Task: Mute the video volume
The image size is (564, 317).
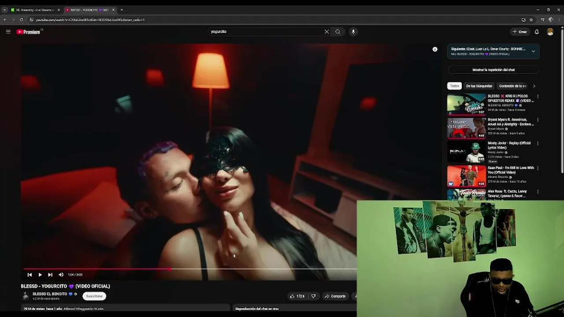Action: pyautogui.click(x=61, y=275)
